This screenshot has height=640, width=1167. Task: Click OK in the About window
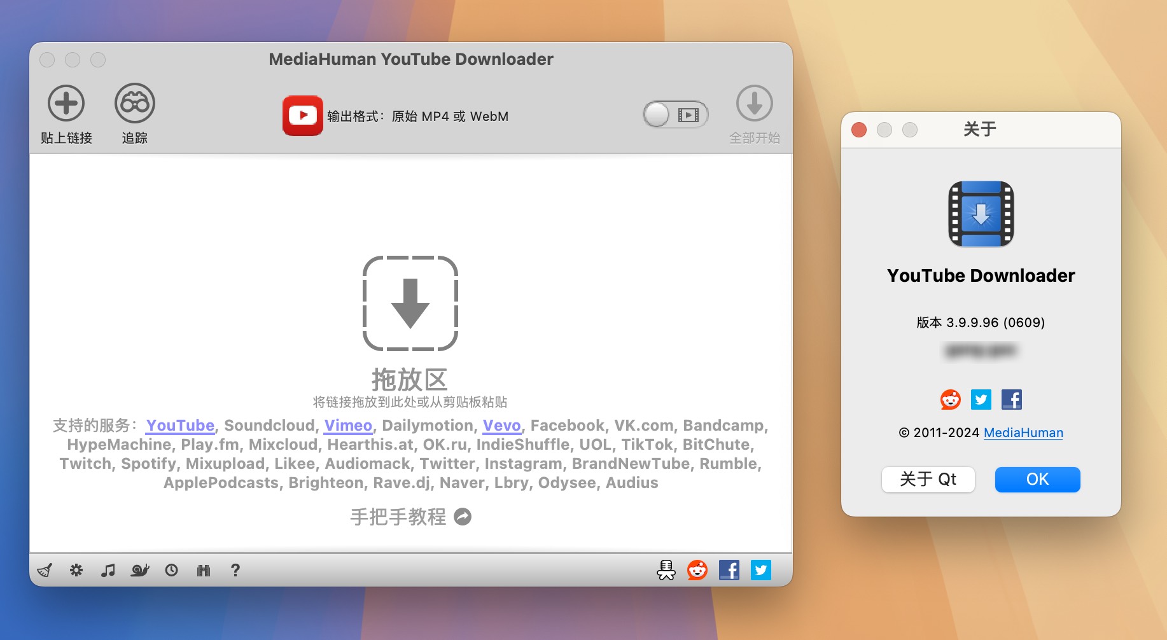pos(1038,479)
